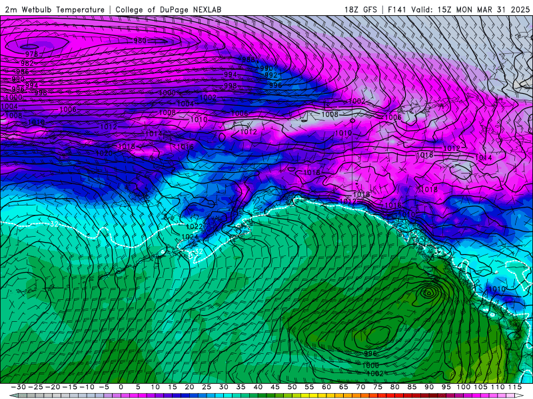Click the 50 value on the color scale
The image size is (533, 399).
(292, 387)
